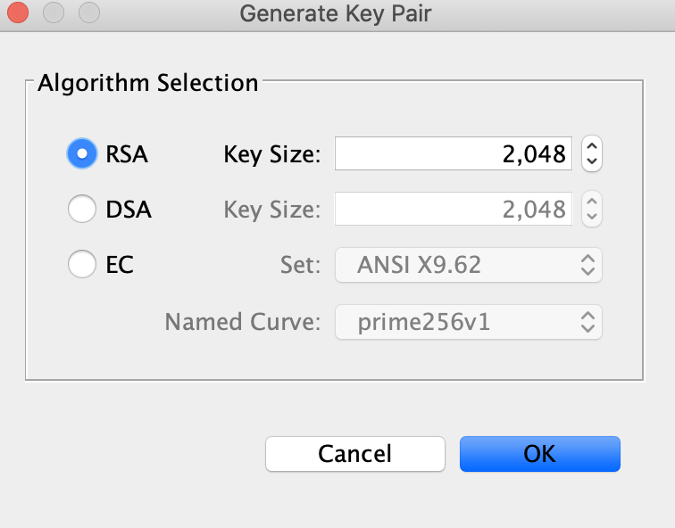This screenshot has height=528, width=675.
Task: Click the Set label beside EC
Action: (x=299, y=264)
